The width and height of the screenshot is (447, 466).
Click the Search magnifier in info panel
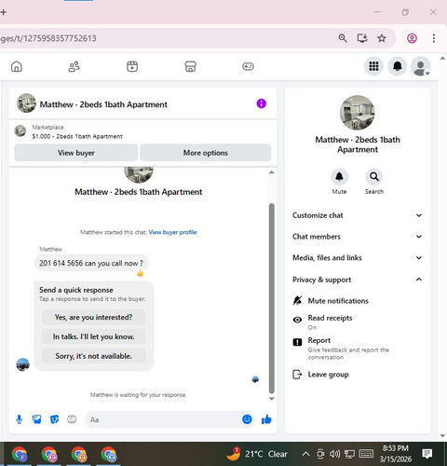(x=374, y=177)
